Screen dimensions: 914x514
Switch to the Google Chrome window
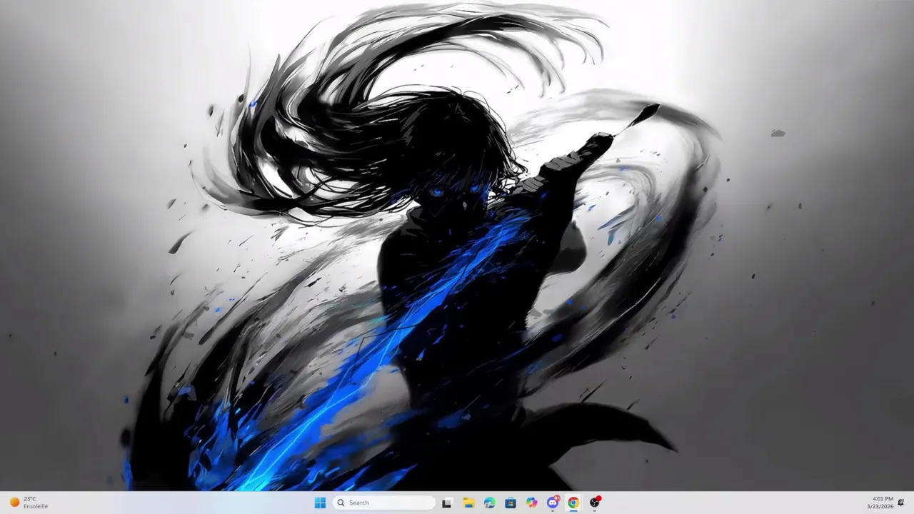point(573,503)
